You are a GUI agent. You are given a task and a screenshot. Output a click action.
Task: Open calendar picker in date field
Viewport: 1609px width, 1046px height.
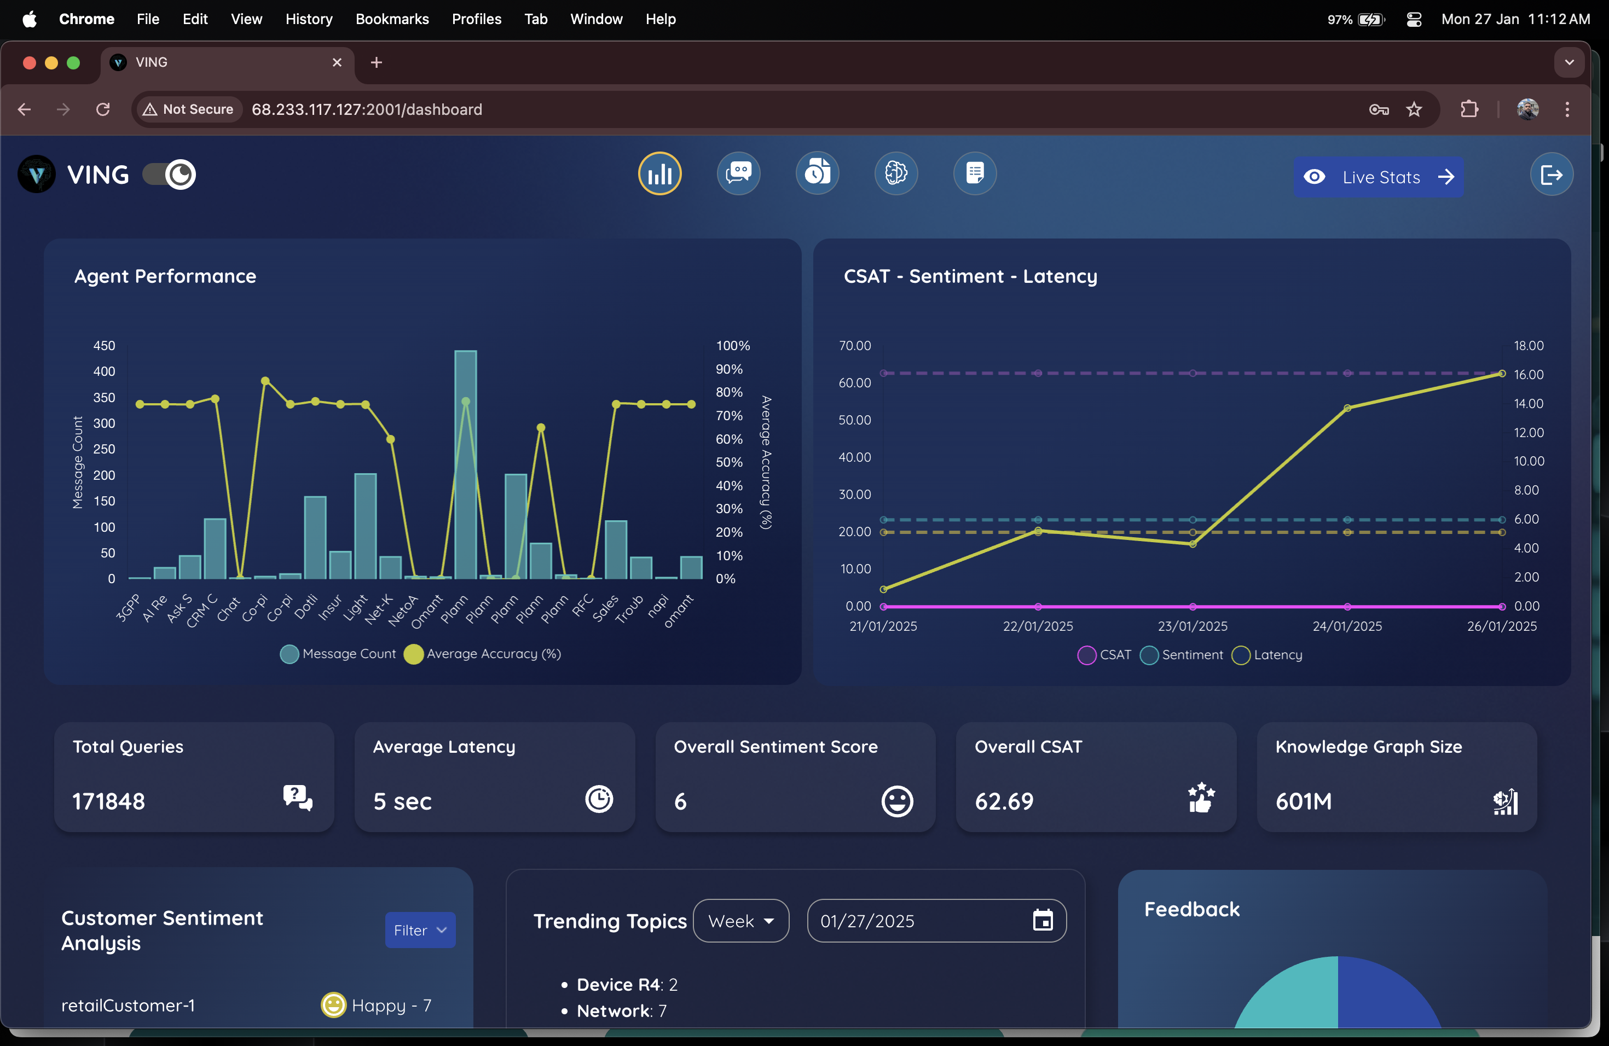[1043, 920]
